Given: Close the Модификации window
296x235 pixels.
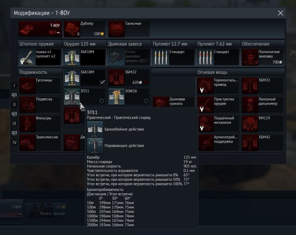Looking at the screenshot, I should pyautogui.click(x=280, y=13).
